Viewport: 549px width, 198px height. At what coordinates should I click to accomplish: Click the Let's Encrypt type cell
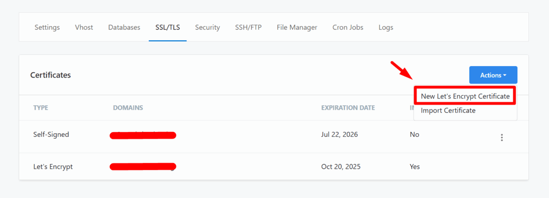(53, 167)
